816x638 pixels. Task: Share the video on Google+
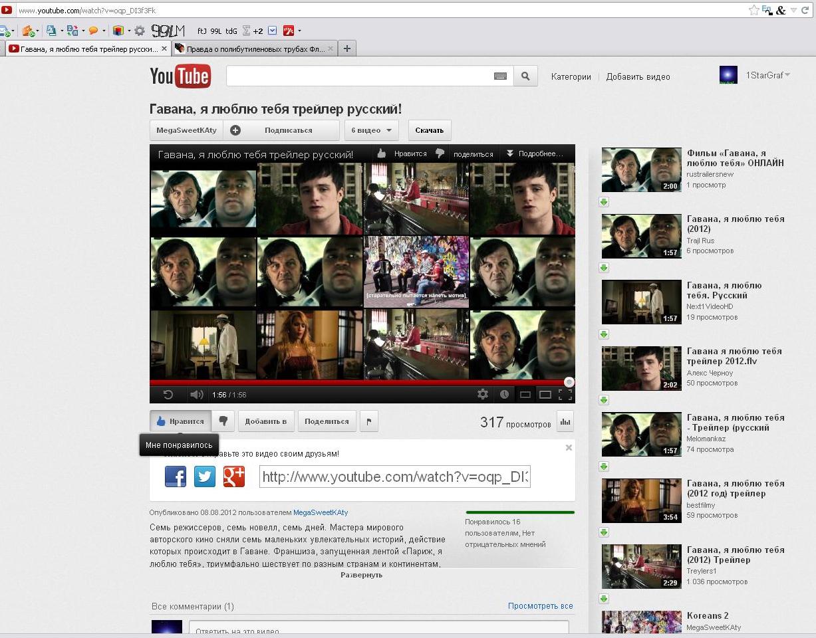click(x=234, y=477)
